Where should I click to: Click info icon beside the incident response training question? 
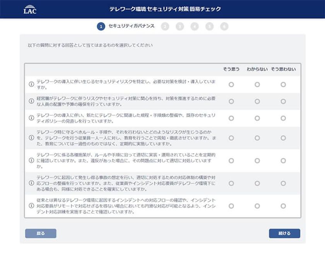click(x=32, y=206)
